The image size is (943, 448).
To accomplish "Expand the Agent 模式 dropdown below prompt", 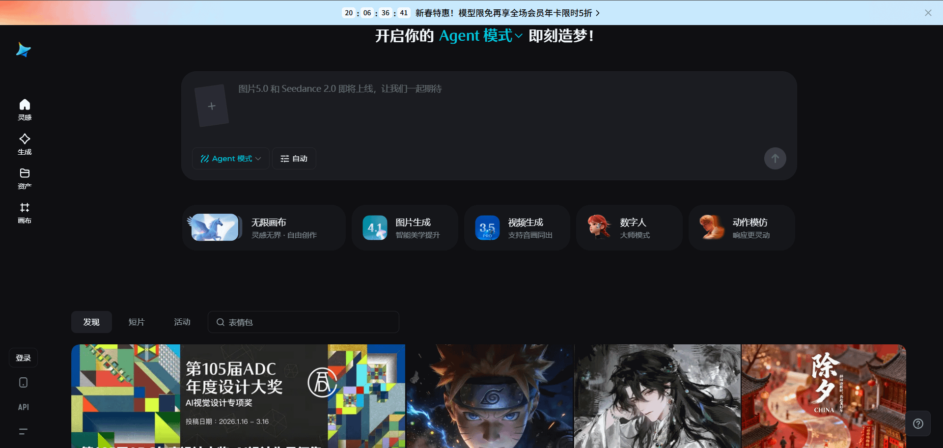I will pos(230,159).
